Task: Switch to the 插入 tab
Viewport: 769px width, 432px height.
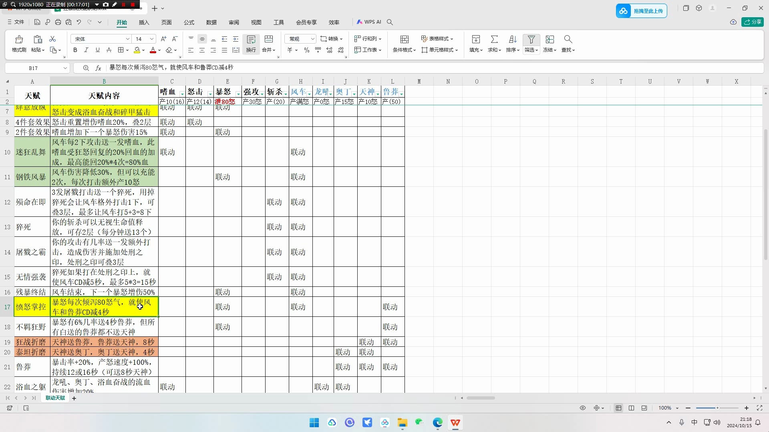Action: [144, 22]
